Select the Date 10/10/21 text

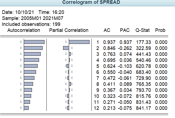pos(18,12)
